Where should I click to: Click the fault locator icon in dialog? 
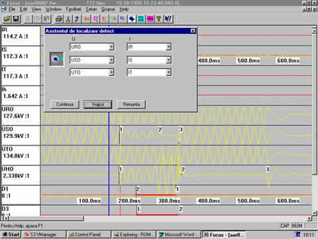pyautogui.click(x=57, y=59)
